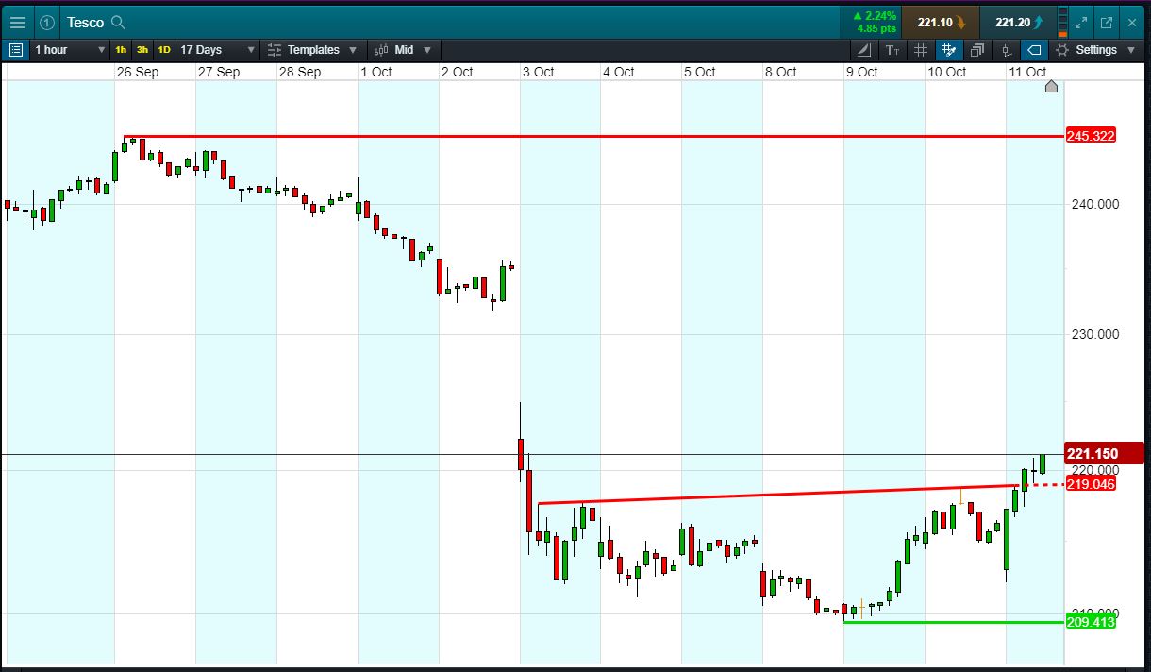Click the 1 Oct date label
The image size is (1151, 672).
[x=375, y=72]
